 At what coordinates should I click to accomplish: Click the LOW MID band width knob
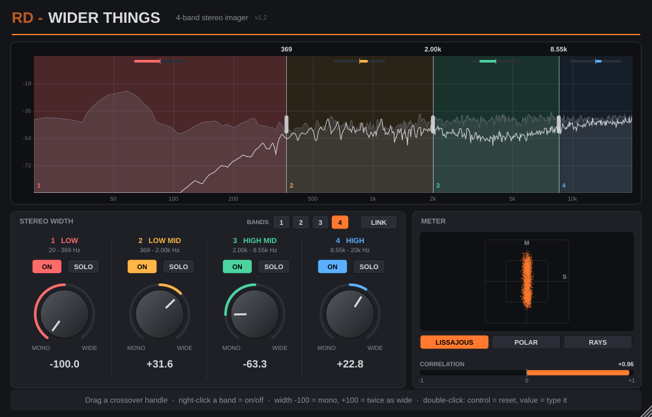coord(160,314)
